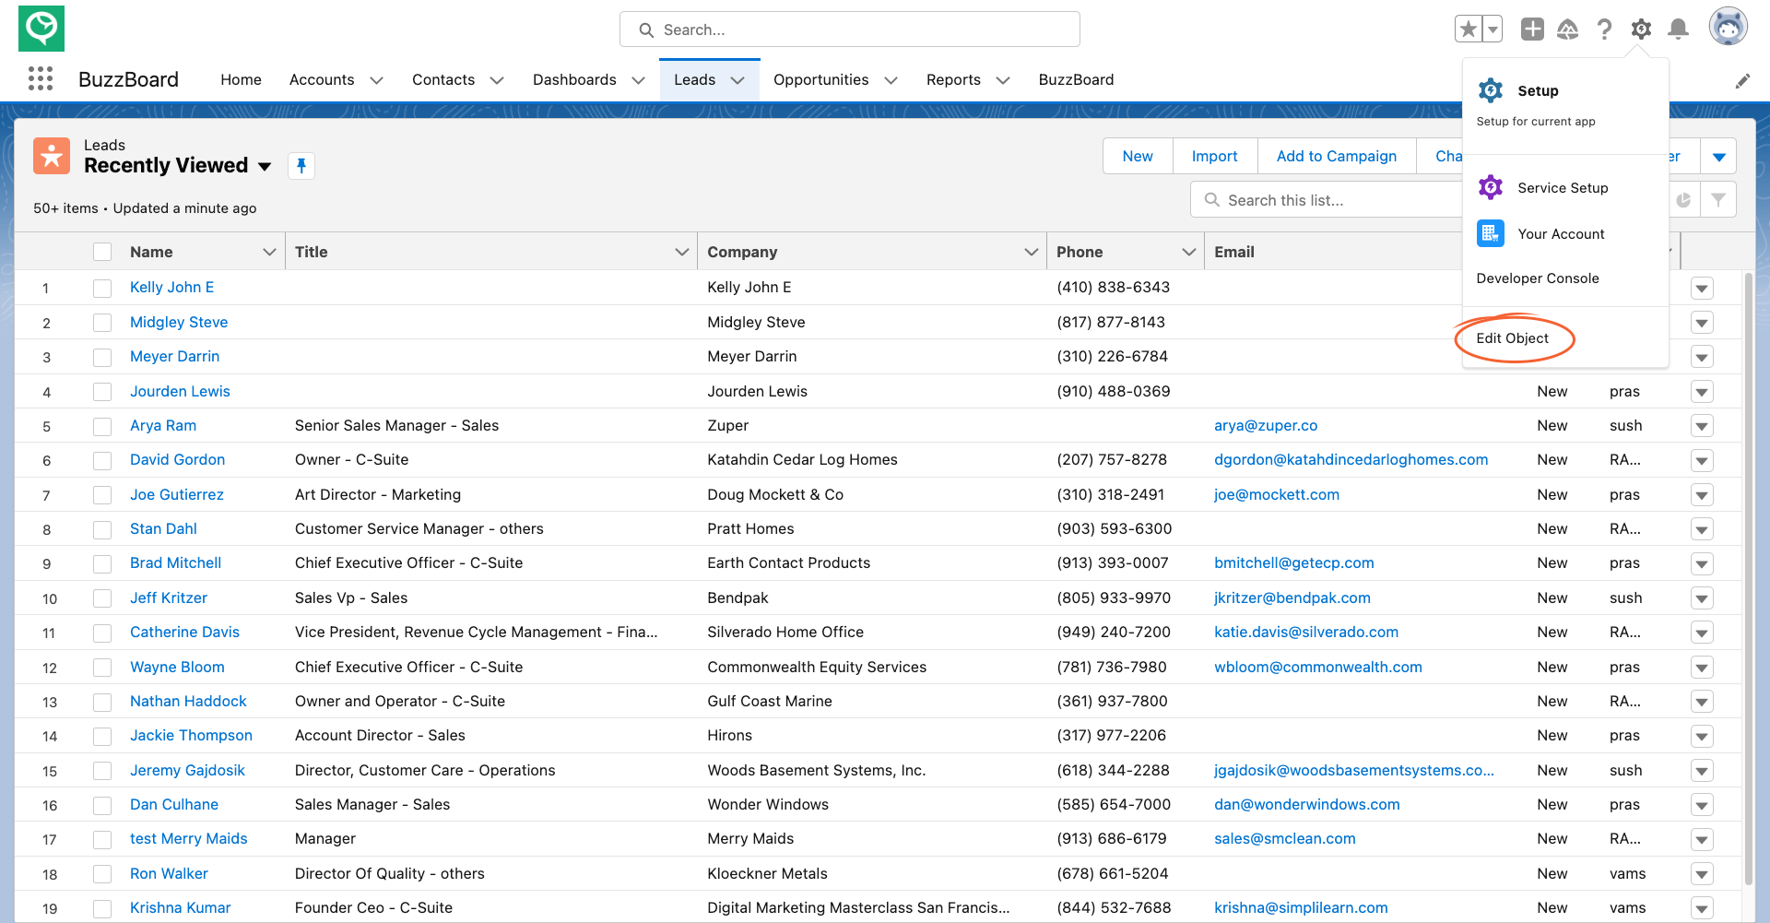Toggle the select-all header checkbox
The height and width of the screenshot is (923, 1770).
pos(102,252)
